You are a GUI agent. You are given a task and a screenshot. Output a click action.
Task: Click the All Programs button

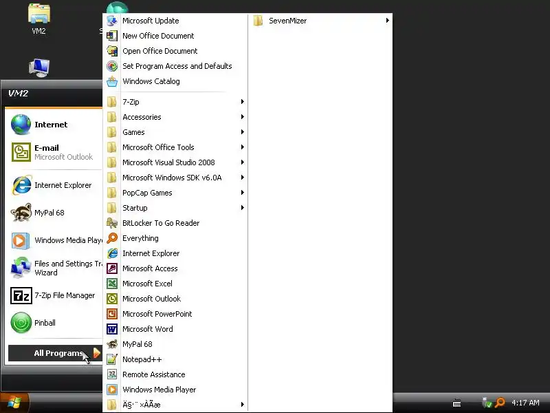coord(55,353)
